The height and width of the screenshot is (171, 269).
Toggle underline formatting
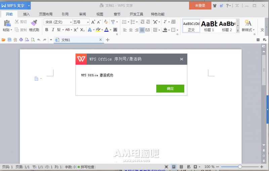[59, 30]
